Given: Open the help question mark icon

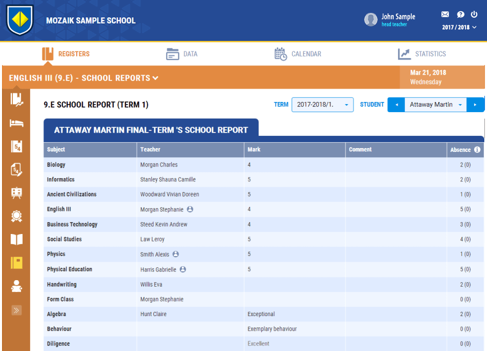Looking at the screenshot, I should (460, 14).
